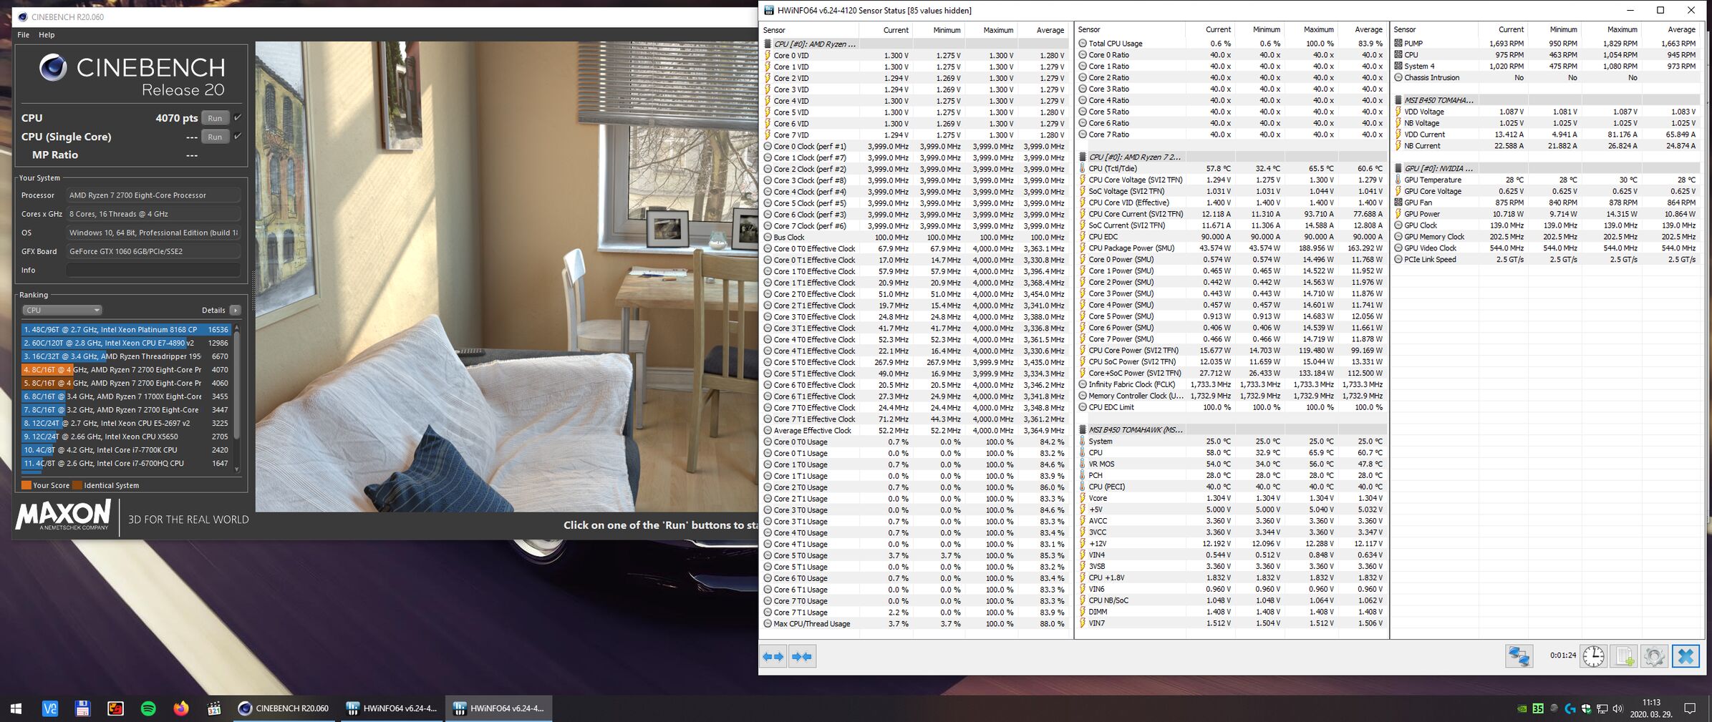Click the Steam tray icon
The image size is (1712, 722).
(1554, 708)
